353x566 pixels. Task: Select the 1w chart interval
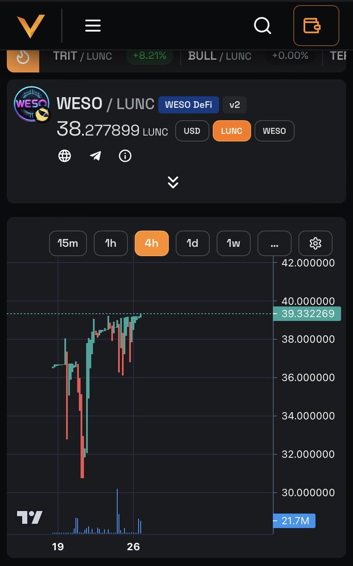point(234,243)
